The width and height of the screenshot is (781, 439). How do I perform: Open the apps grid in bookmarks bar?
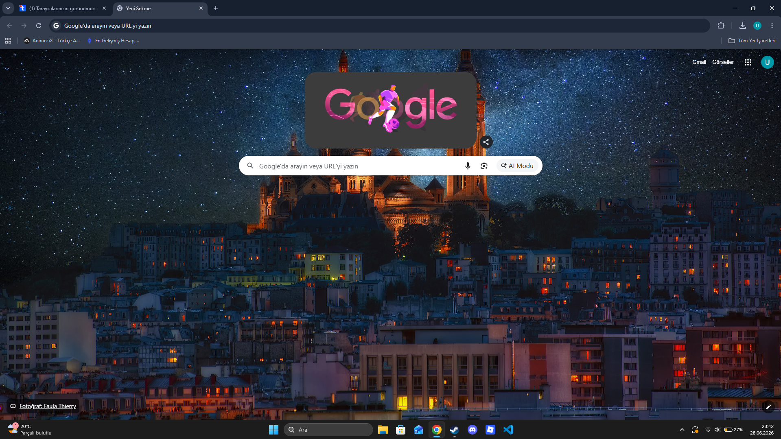[x=8, y=41]
